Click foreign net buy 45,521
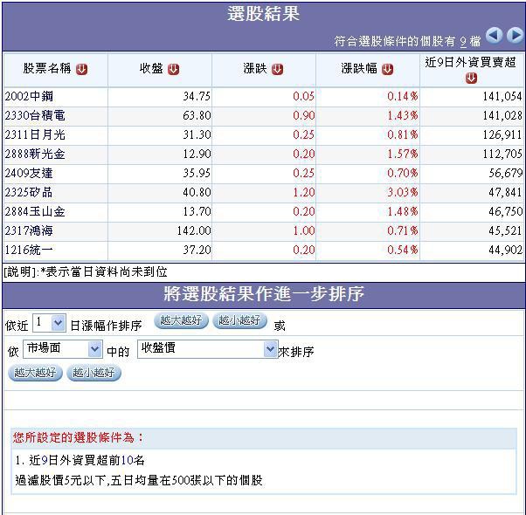Screen dimensions: 526x515 506,230
